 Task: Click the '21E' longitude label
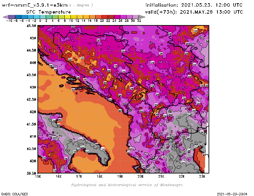tap(161, 176)
